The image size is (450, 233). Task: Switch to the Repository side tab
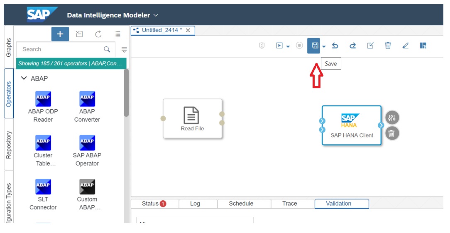click(9, 145)
